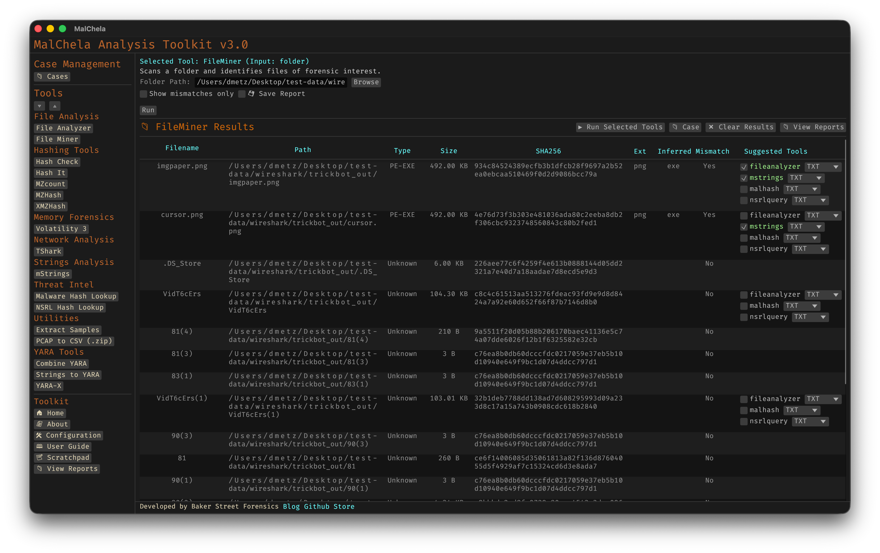The image size is (880, 553).
Task: Browse for a folder path
Action: 366,82
